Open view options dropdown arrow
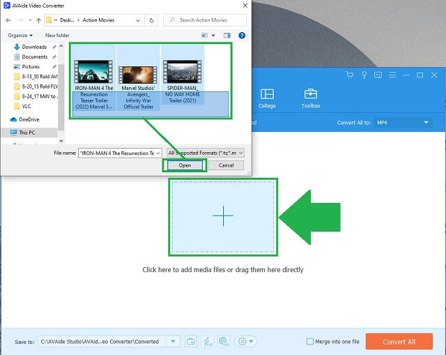The width and height of the screenshot is (446, 355). coord(213,36)
